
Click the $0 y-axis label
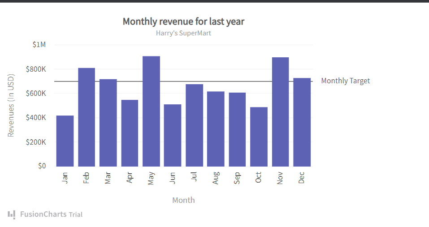coord(42,166)
